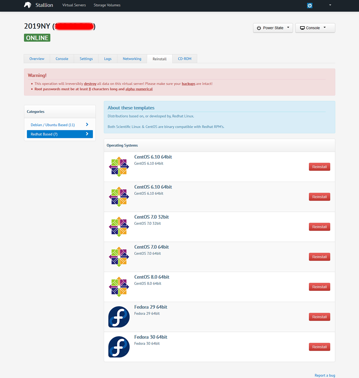Open the Settings tab
This screenshot has width=359, height=378.
tap(86, 59)
